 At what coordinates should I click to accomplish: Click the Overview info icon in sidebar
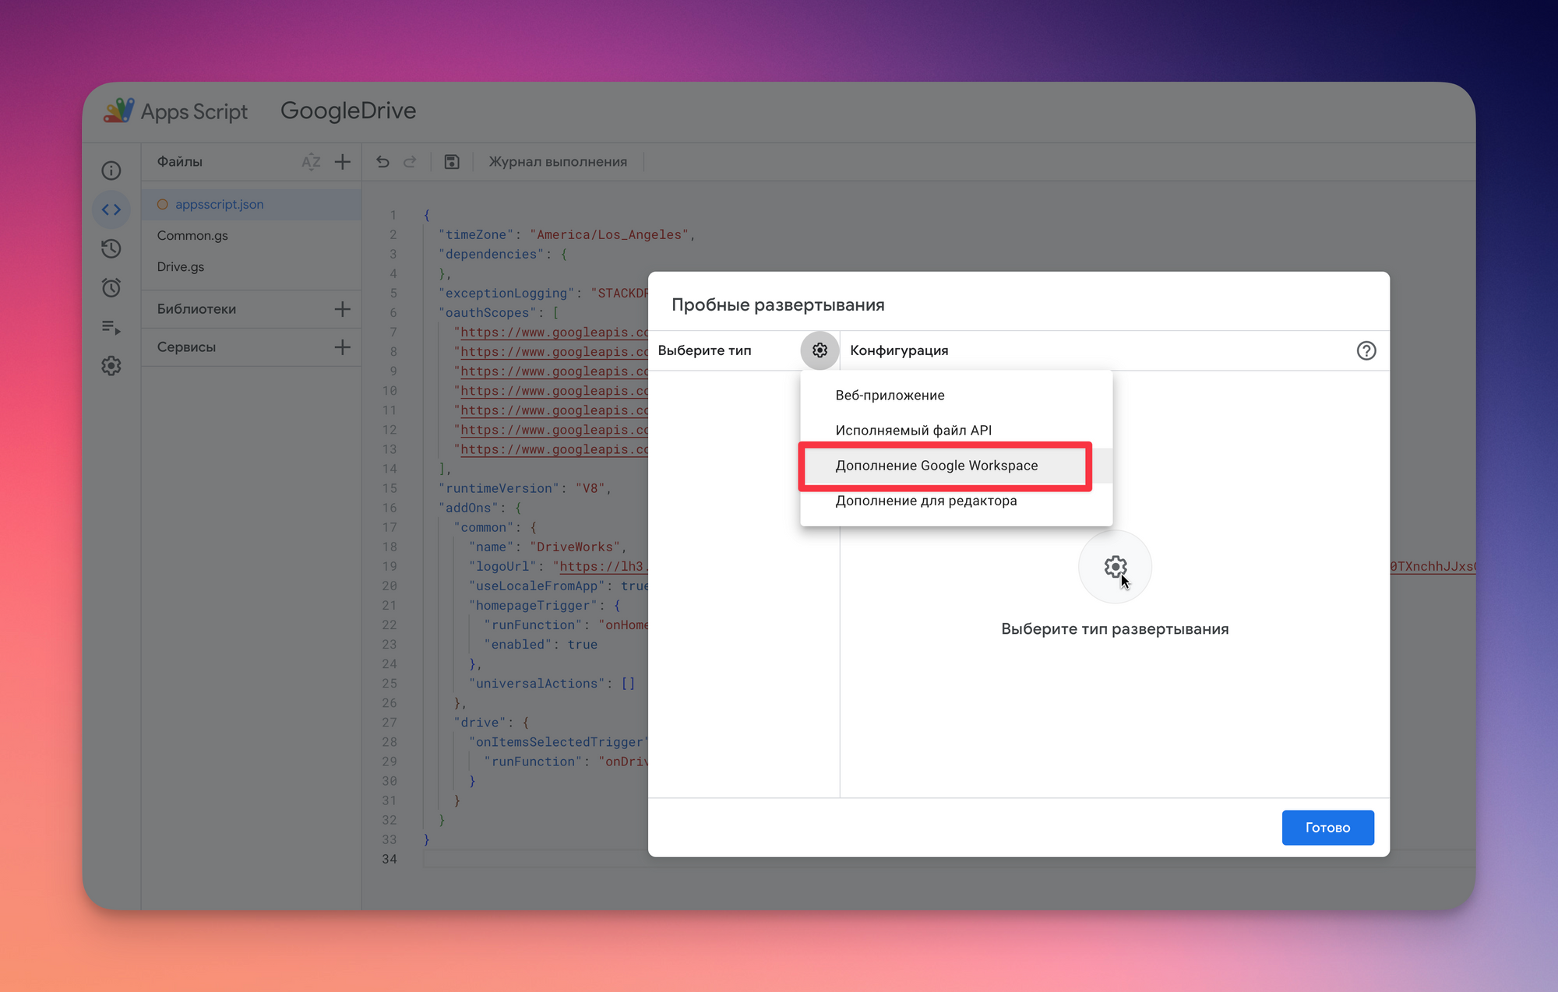tap(111, 171)
